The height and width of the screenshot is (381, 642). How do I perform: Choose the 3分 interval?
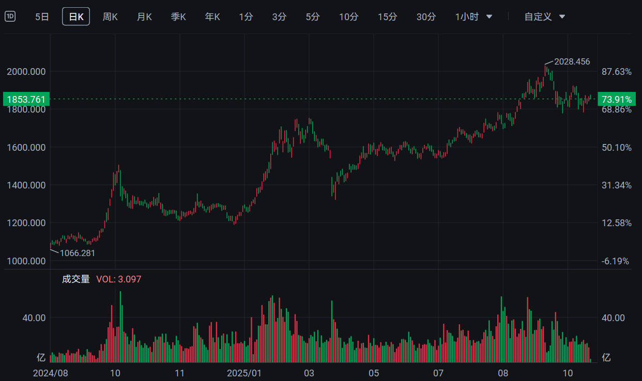point(279,17)
